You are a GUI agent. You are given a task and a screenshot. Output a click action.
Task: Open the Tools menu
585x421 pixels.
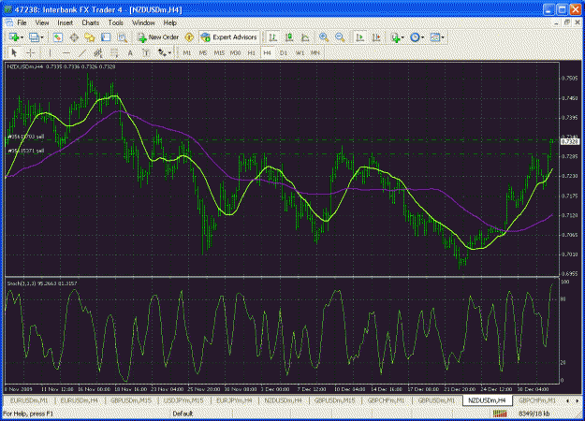[116, 22]
